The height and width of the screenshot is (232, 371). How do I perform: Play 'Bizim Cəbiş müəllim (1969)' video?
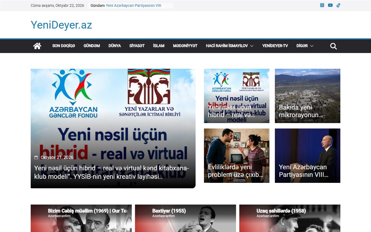tap(81, 218)
